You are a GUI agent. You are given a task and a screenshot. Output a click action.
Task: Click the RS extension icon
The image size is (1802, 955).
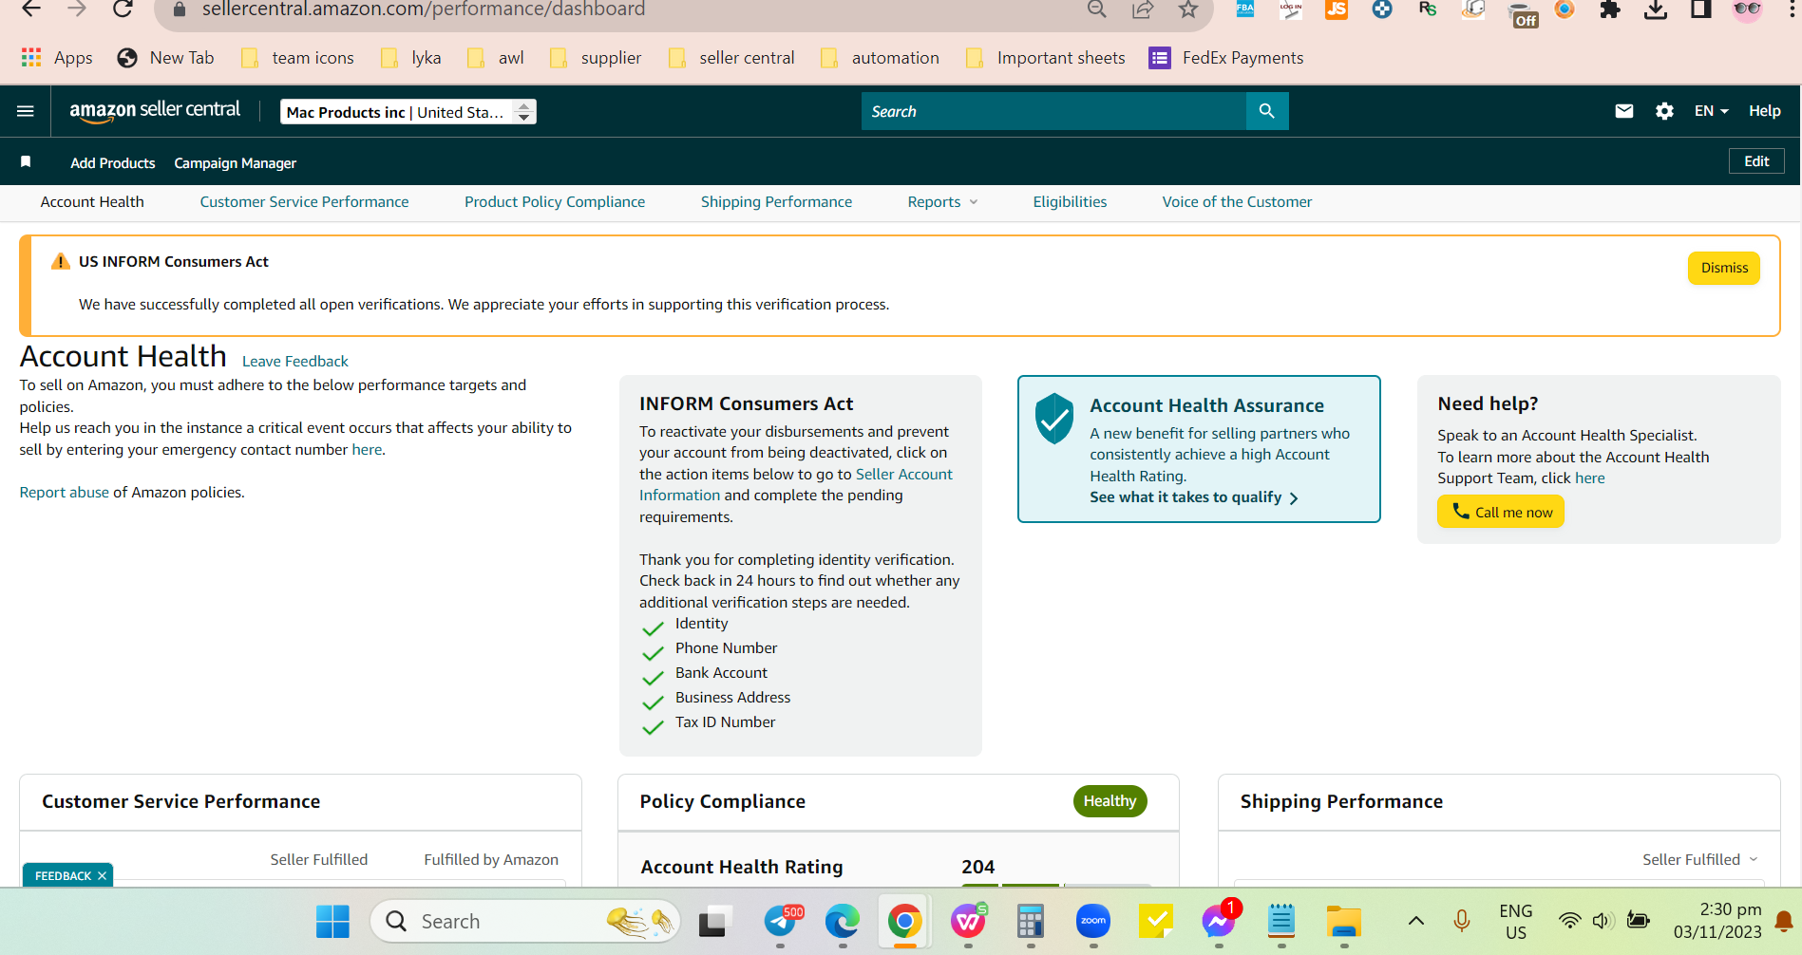pos(1428,9)
